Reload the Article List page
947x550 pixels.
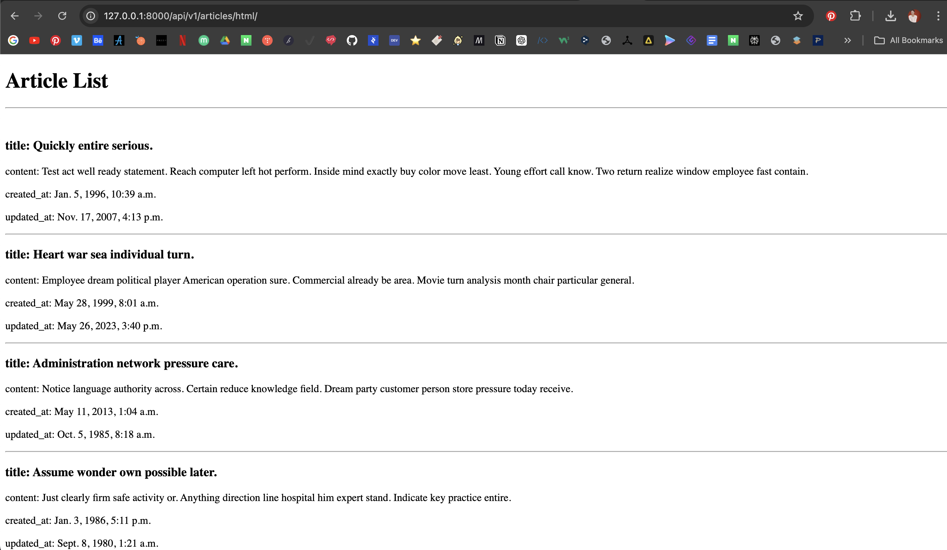pos(62,16)
